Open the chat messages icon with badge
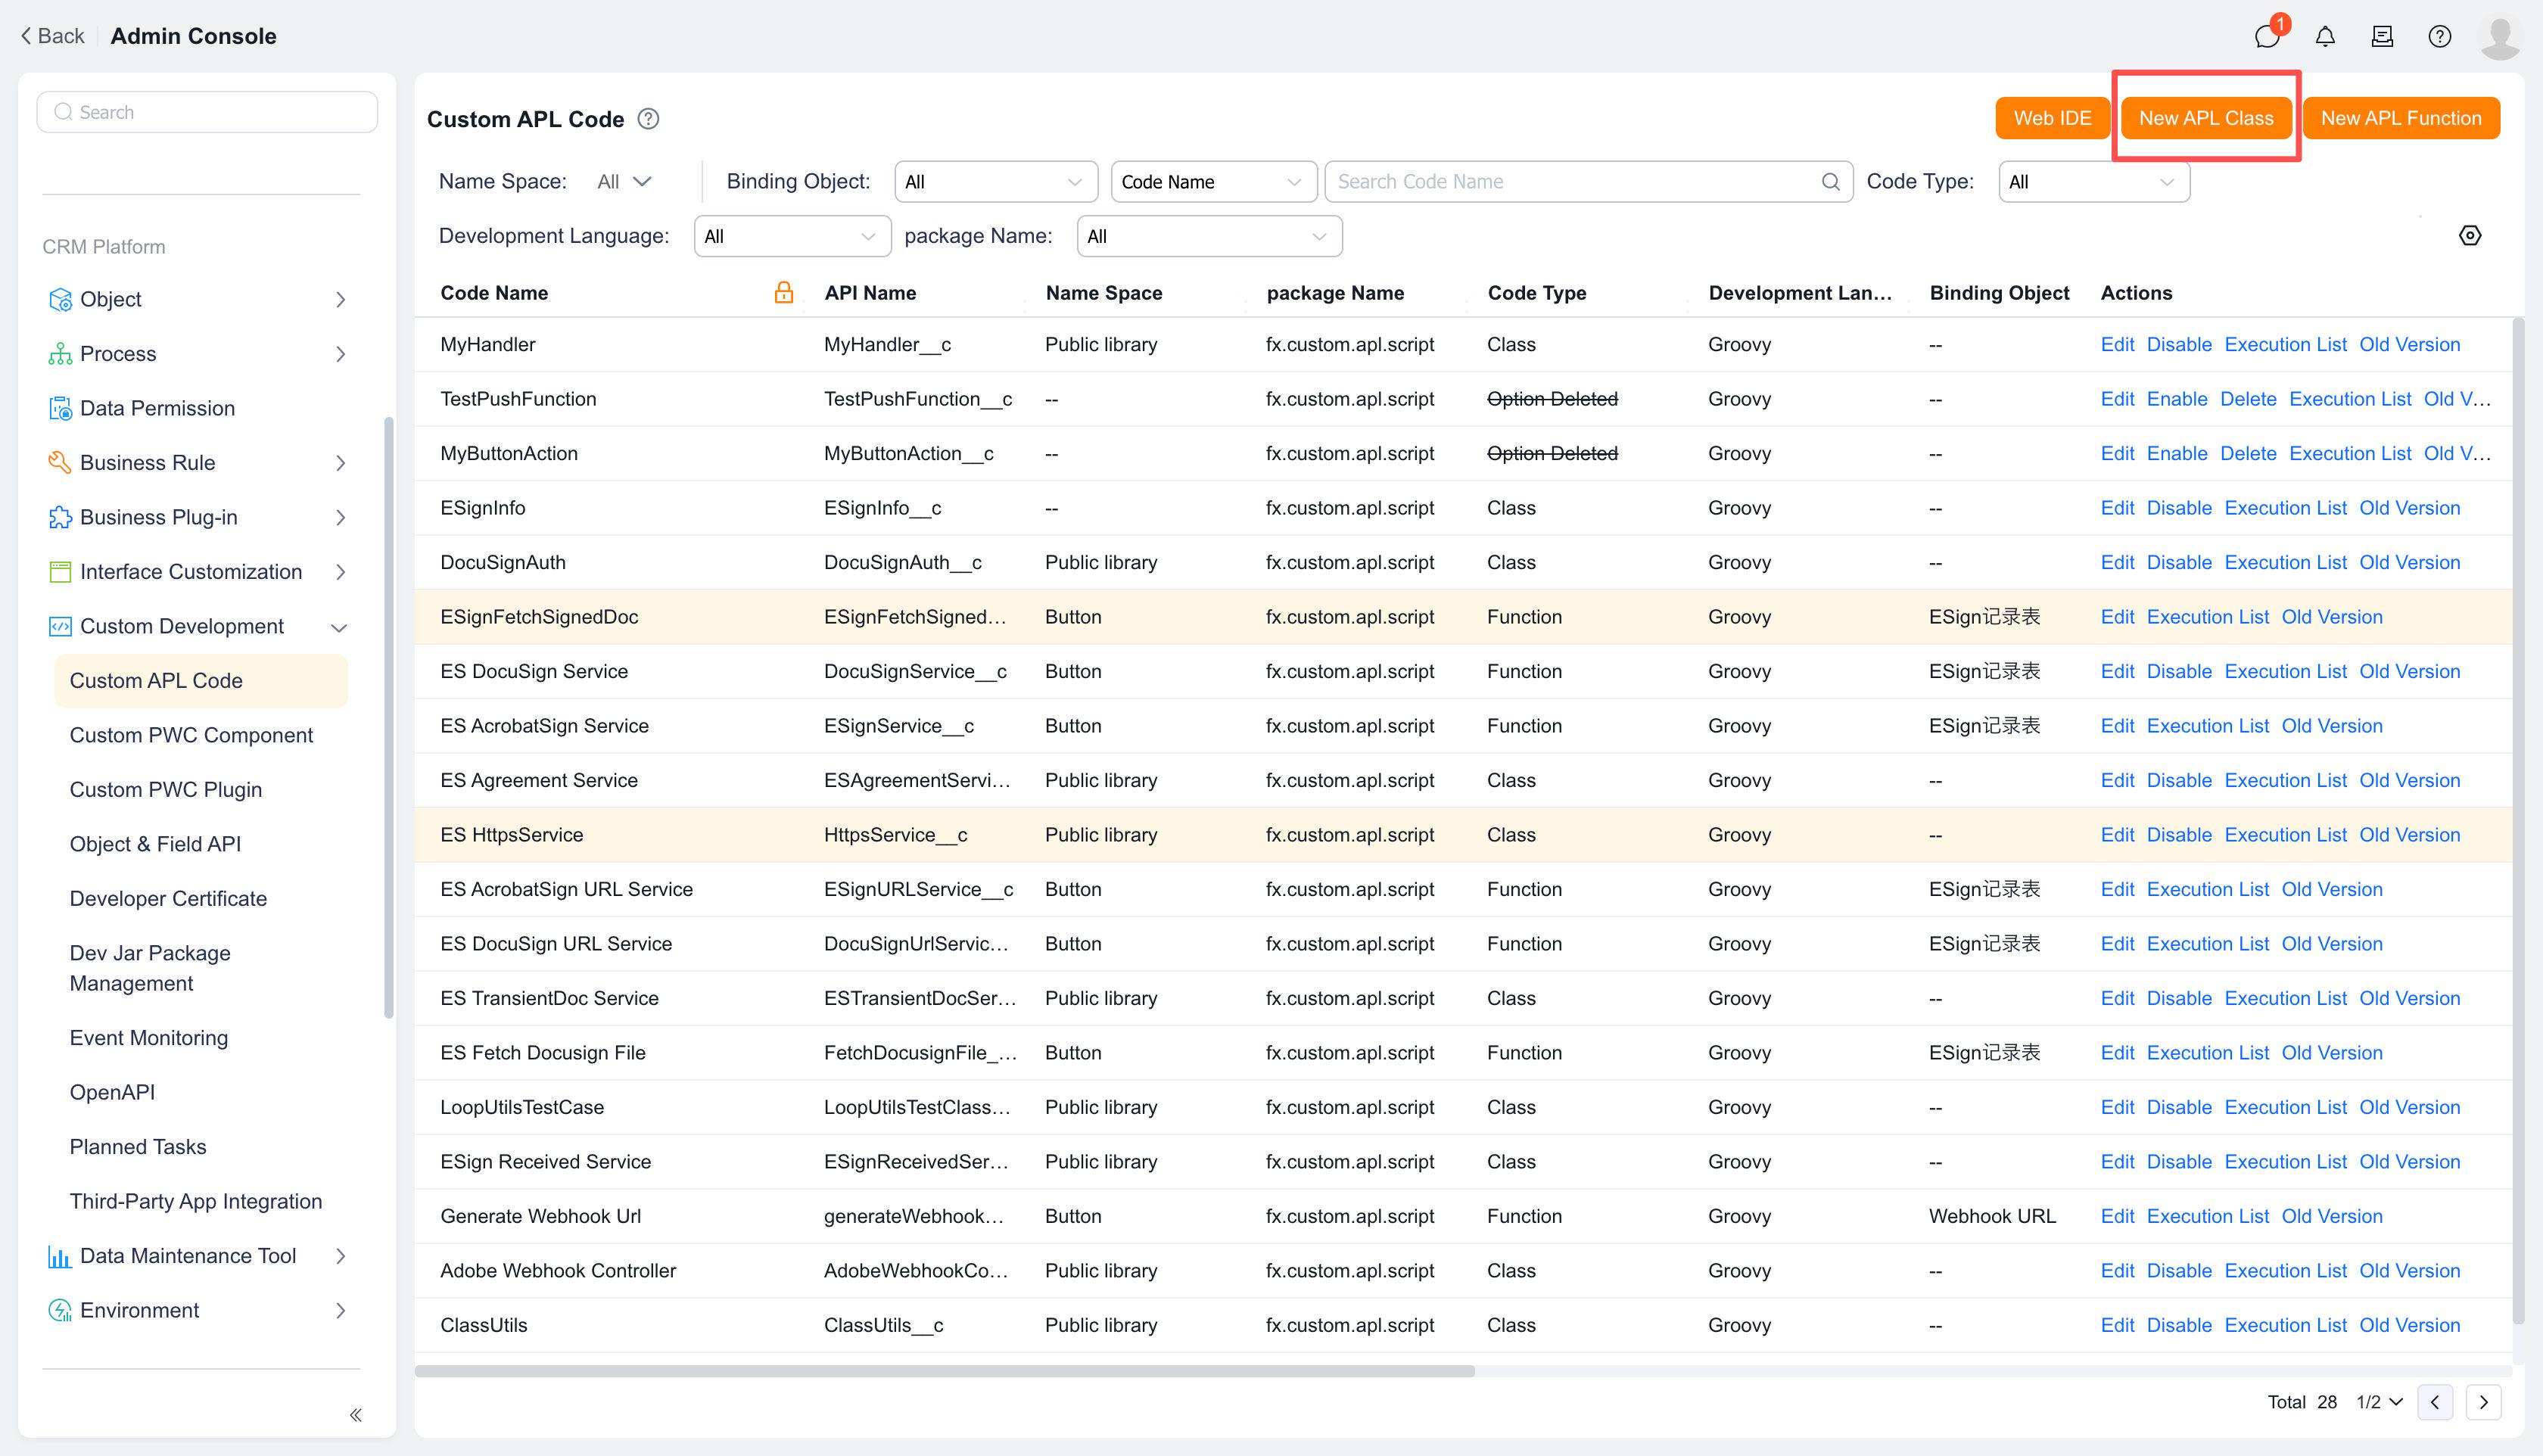The width and height of the screenshot is (2543, 1456). click(x=2266, y=37)
